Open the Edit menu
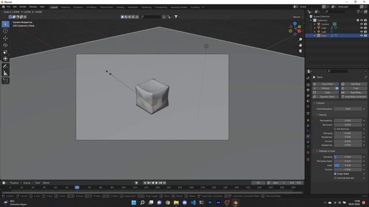Viewport: 369px width, 207px height. pos(15,7)
